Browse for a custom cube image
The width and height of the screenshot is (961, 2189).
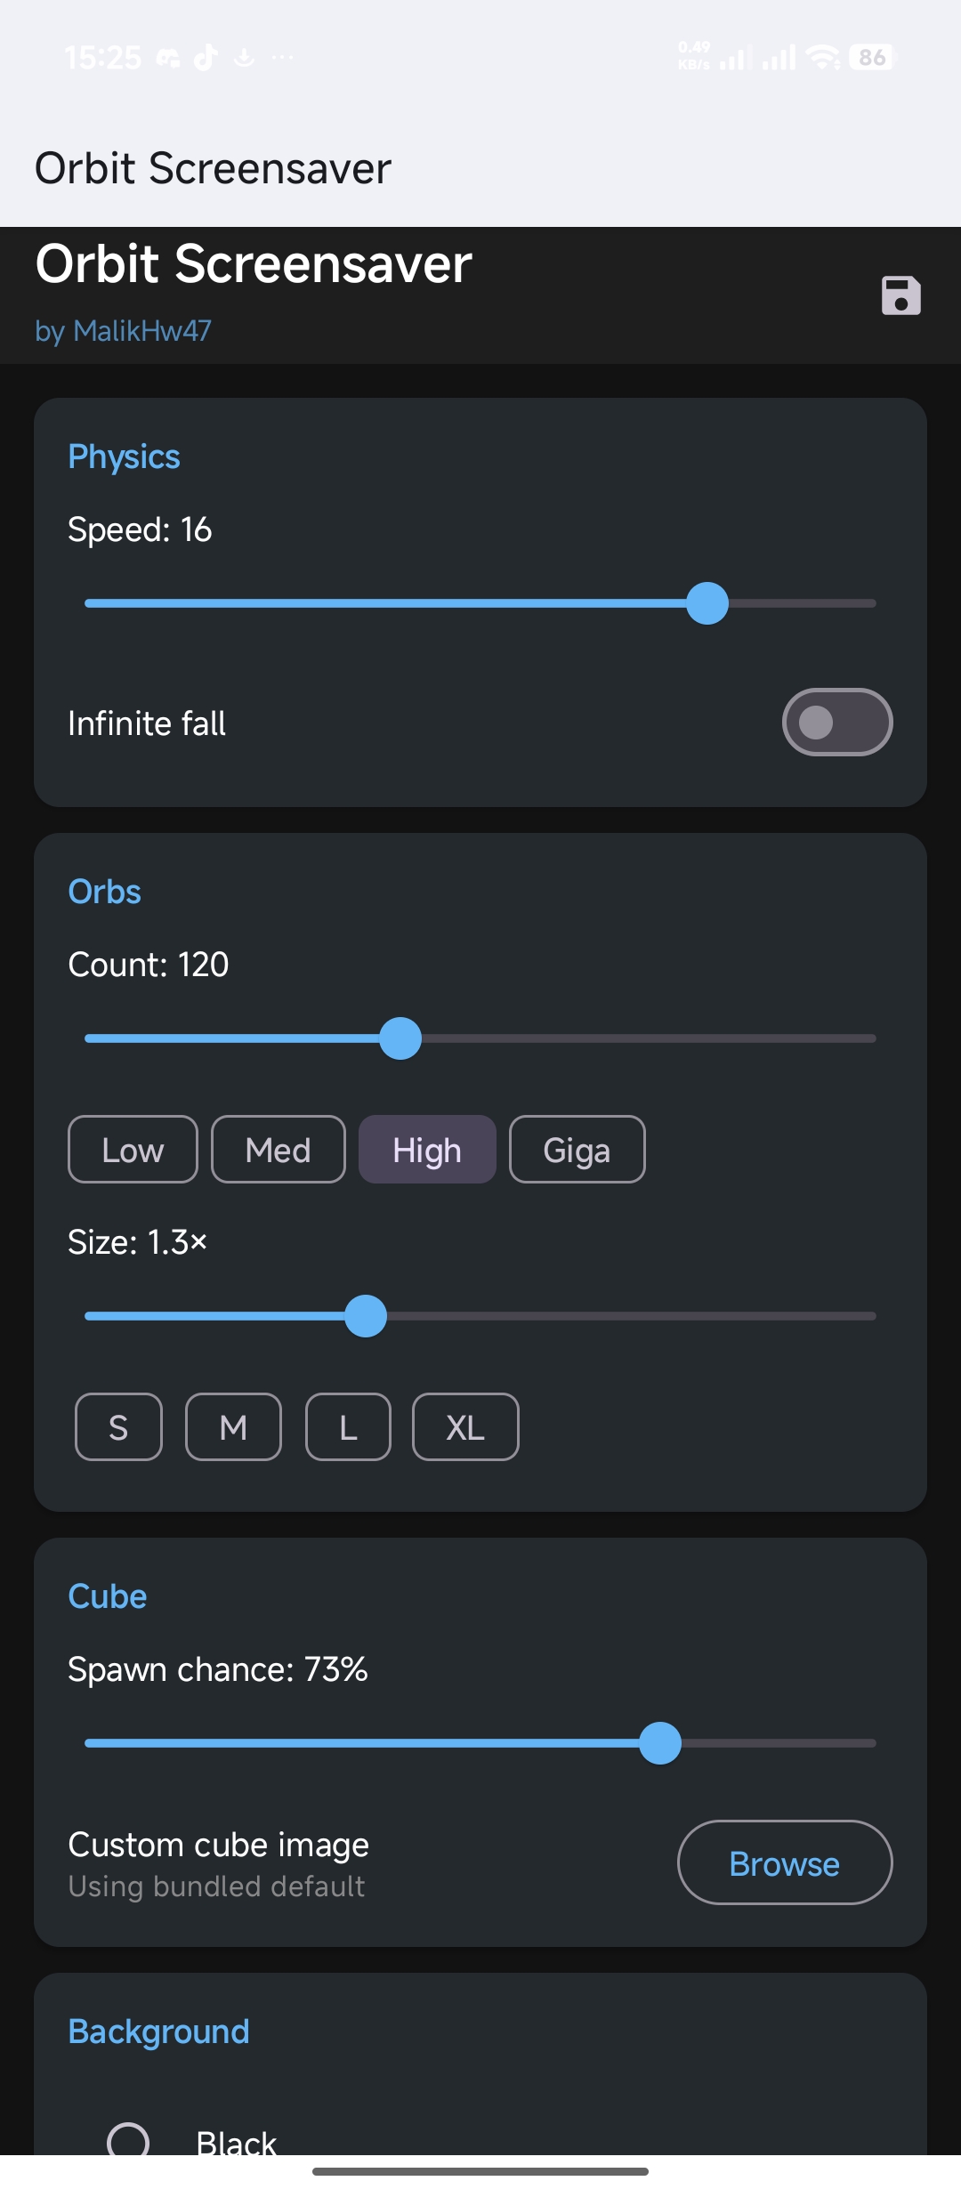pyautogui.click(x=784, y=1862)
